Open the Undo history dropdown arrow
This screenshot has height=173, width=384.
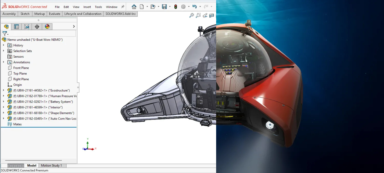200,7
